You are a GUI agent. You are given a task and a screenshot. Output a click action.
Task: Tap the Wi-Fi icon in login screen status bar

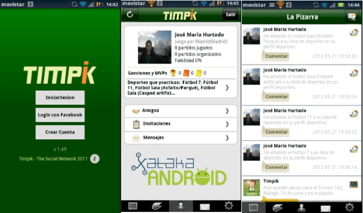pos(83,4)
